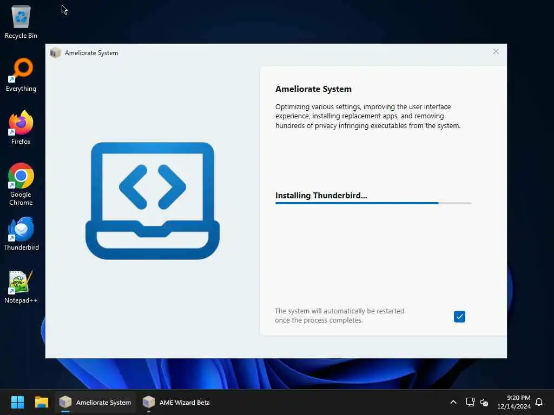Screen dimensions: 554x415
Task: Close the Ameliorate System window
Action: click(496, 52)
